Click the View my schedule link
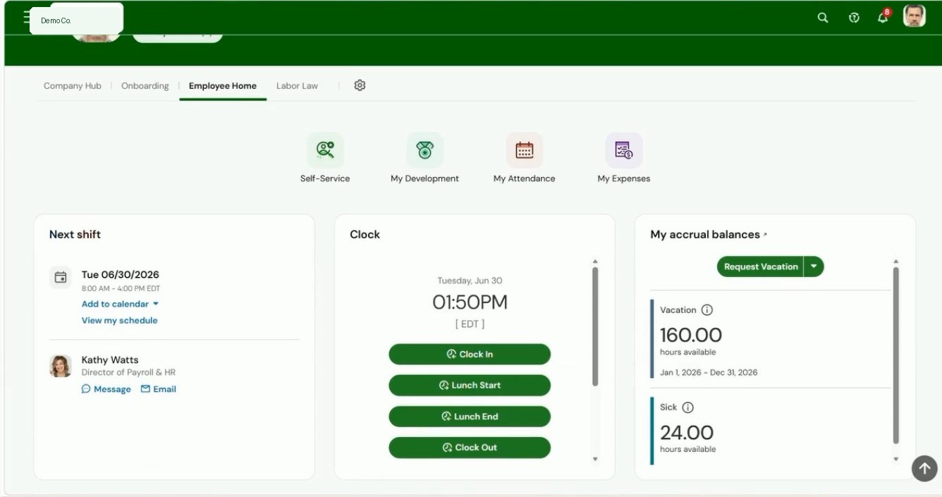 [120, 320]
